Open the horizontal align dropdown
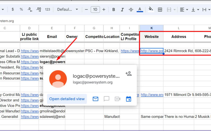 [x=184, y=10]
